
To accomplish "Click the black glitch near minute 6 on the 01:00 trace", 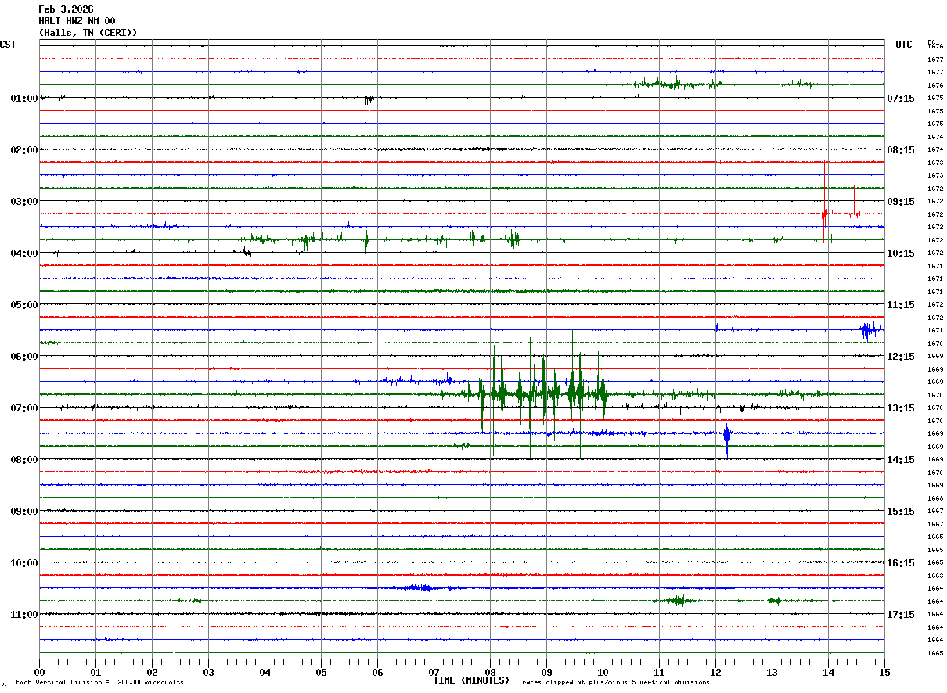I will [x=369, y=99].
